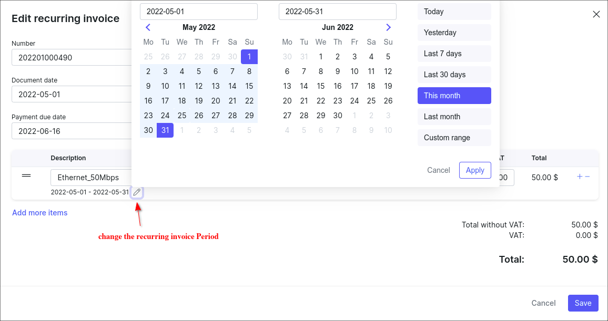Choose the Last 7 days range
608x321 pixels.
tap(454, 53)
